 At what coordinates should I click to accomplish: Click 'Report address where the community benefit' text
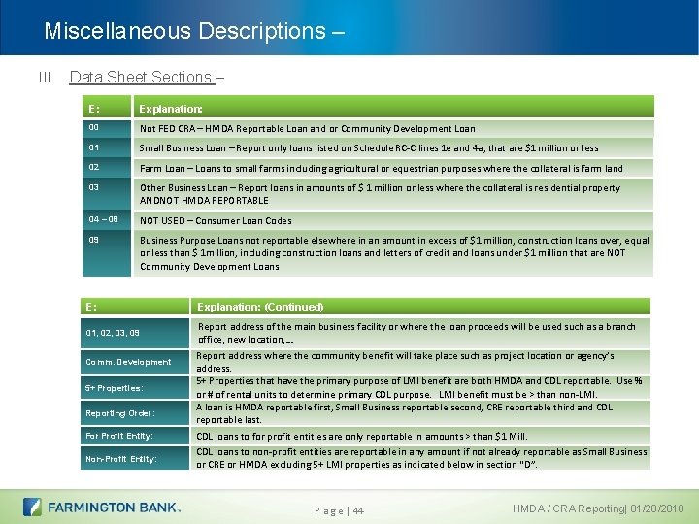(x=405, y=362)
